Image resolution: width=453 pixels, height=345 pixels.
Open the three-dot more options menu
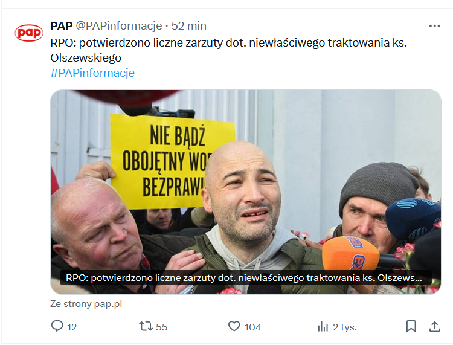pos(434,26)
